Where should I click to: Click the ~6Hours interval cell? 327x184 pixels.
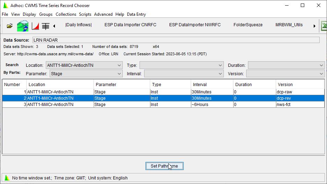coord(212,104)
